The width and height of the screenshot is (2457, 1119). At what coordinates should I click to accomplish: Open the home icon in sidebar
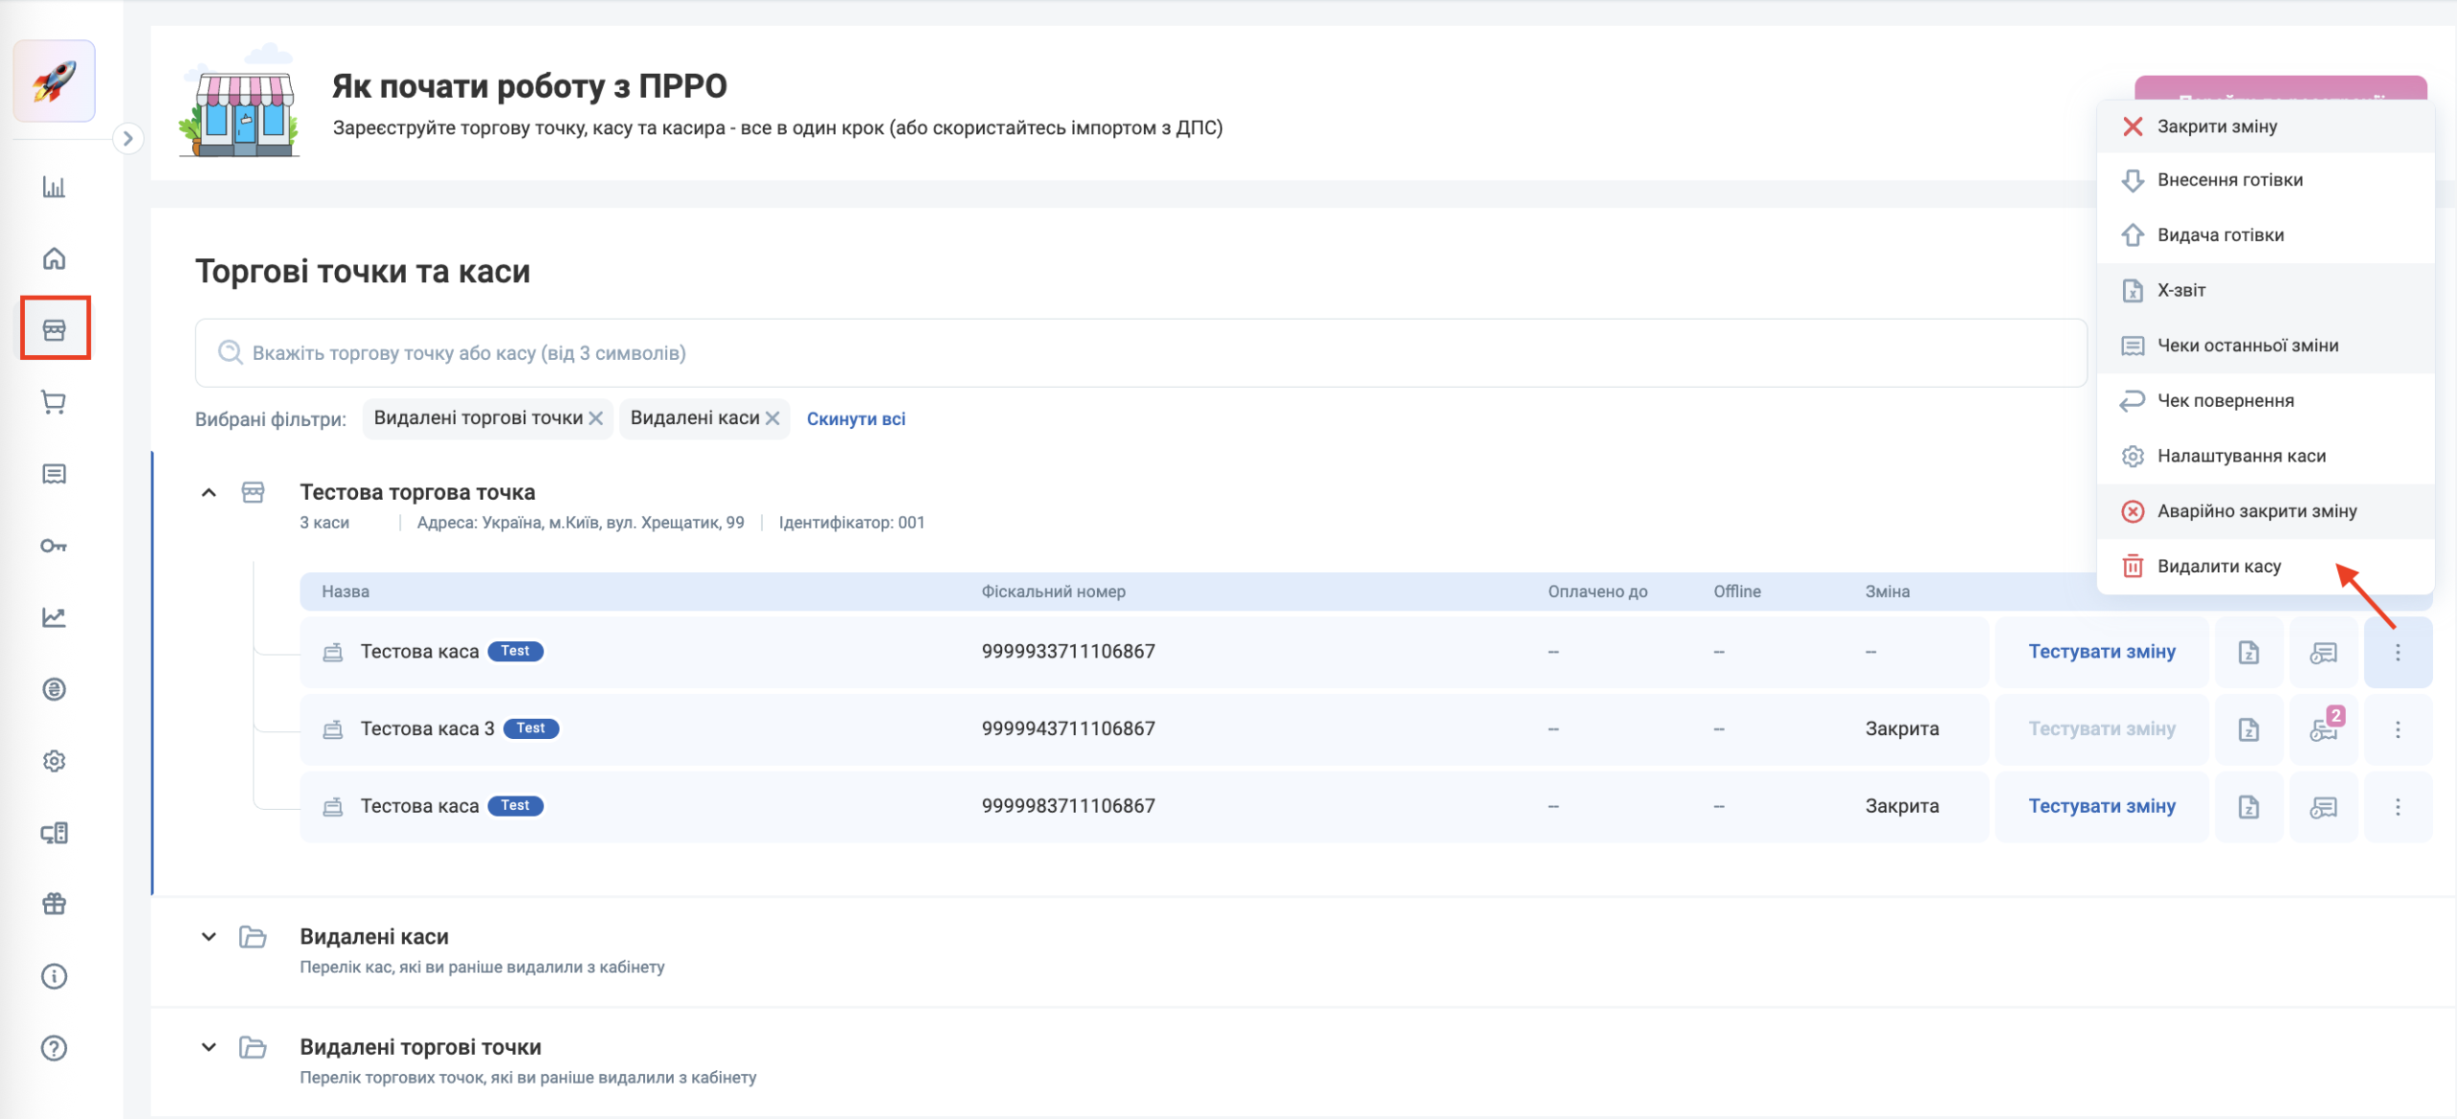click(x=54, y=258)
